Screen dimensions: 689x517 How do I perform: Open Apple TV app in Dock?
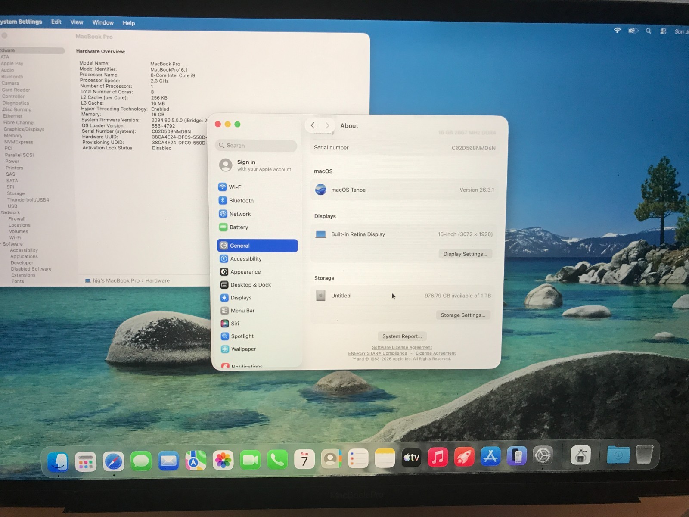[x=411, y=458]
